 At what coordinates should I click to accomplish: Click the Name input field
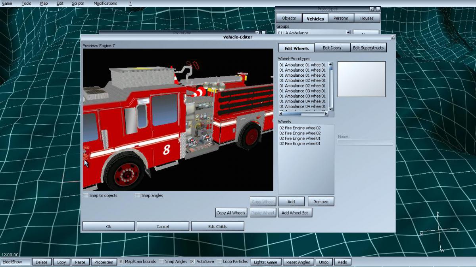[x=365, y=142]
